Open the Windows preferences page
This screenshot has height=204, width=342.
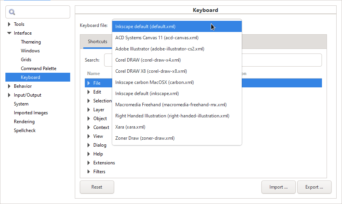click(30, 51)
